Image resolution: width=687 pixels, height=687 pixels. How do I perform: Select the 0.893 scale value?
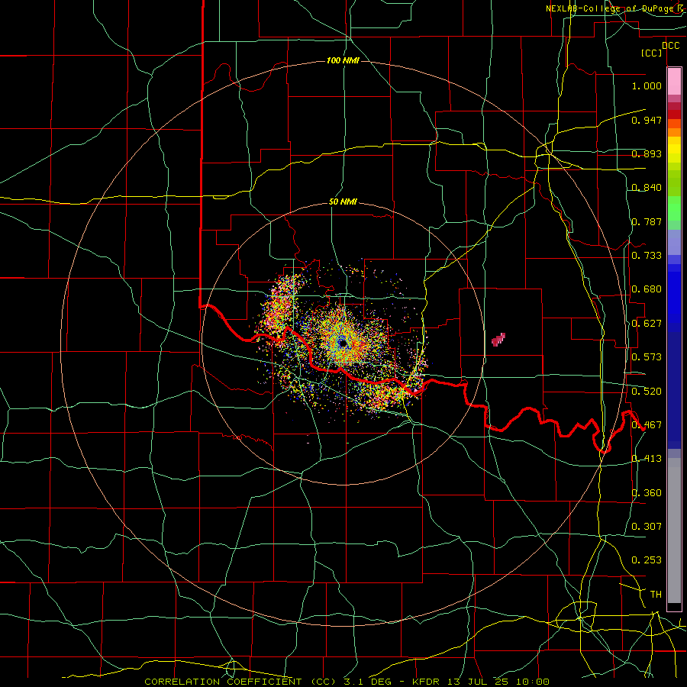pyautogui.click(x=647, y=153)
